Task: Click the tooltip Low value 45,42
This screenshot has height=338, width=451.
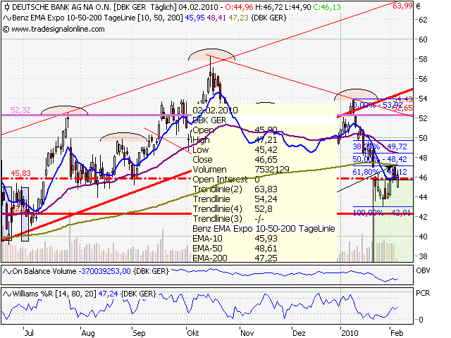Action: point(266,150)
